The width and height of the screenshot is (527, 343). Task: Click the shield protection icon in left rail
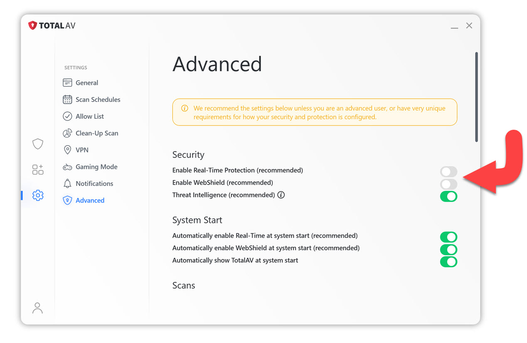[38, 144]
